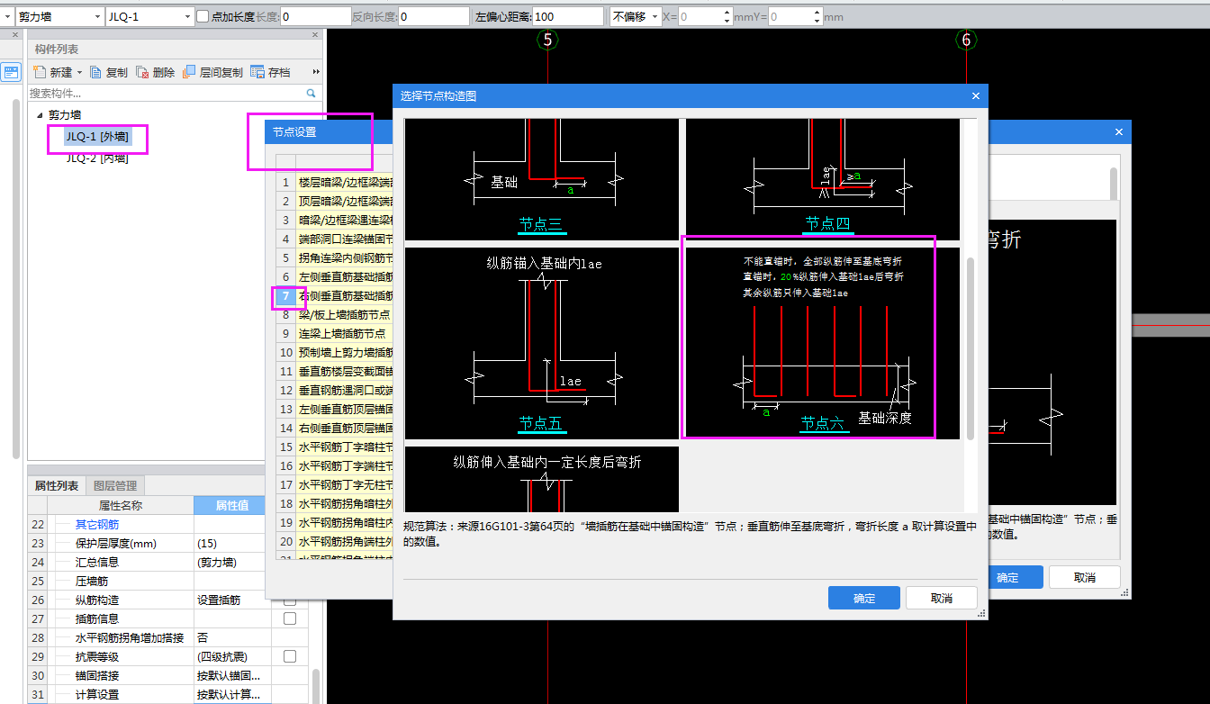1210x704 pixels.
Task: Click the 长度 input field
Action: [x=315, y=16]
